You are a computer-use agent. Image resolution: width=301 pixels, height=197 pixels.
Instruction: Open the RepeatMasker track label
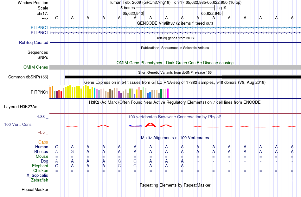pyautogui.click(x=35, y=189)
